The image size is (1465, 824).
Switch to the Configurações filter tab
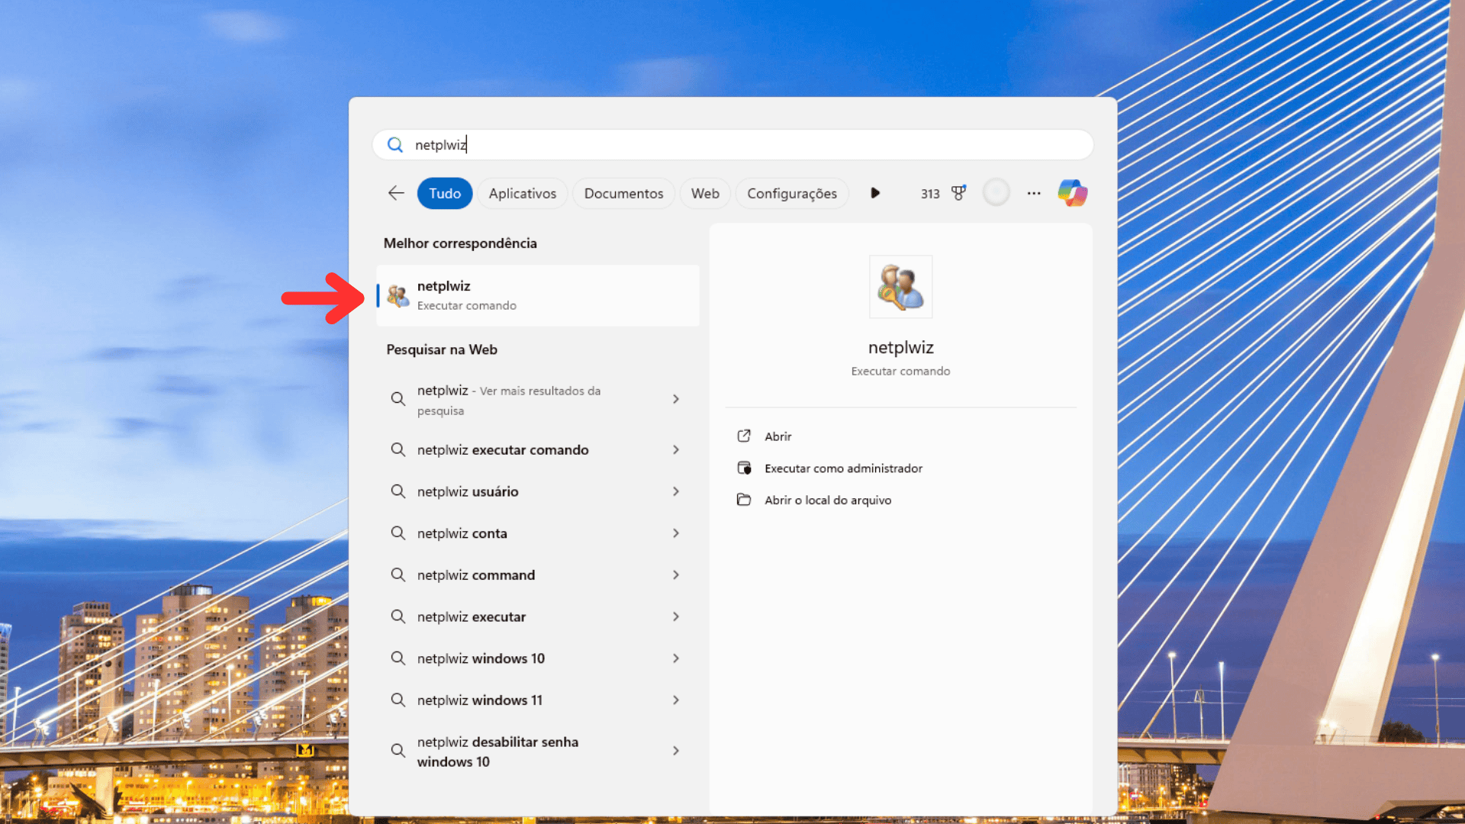(x=792, y=194)
